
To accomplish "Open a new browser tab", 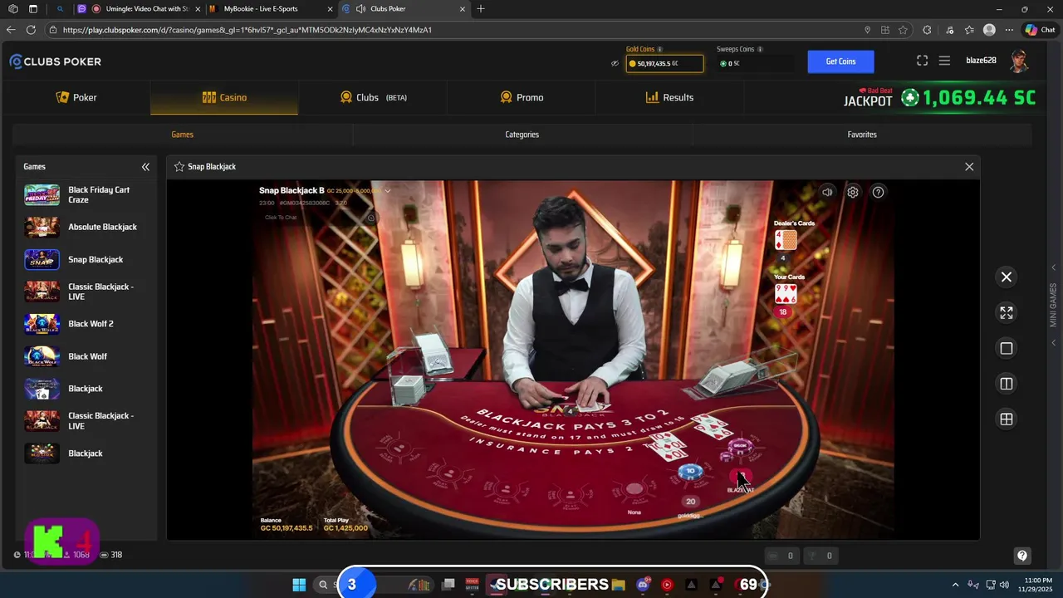I will [480, 9].
